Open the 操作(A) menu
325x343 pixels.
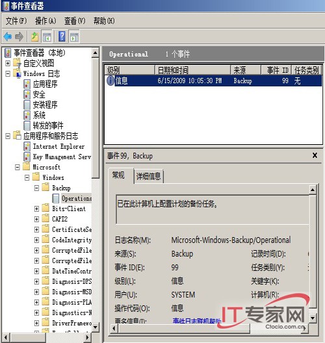[x=45, y=21]
